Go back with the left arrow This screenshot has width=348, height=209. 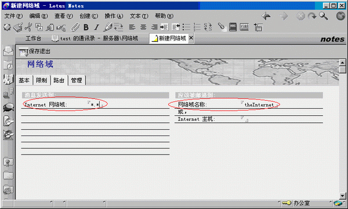pos(266,16)
